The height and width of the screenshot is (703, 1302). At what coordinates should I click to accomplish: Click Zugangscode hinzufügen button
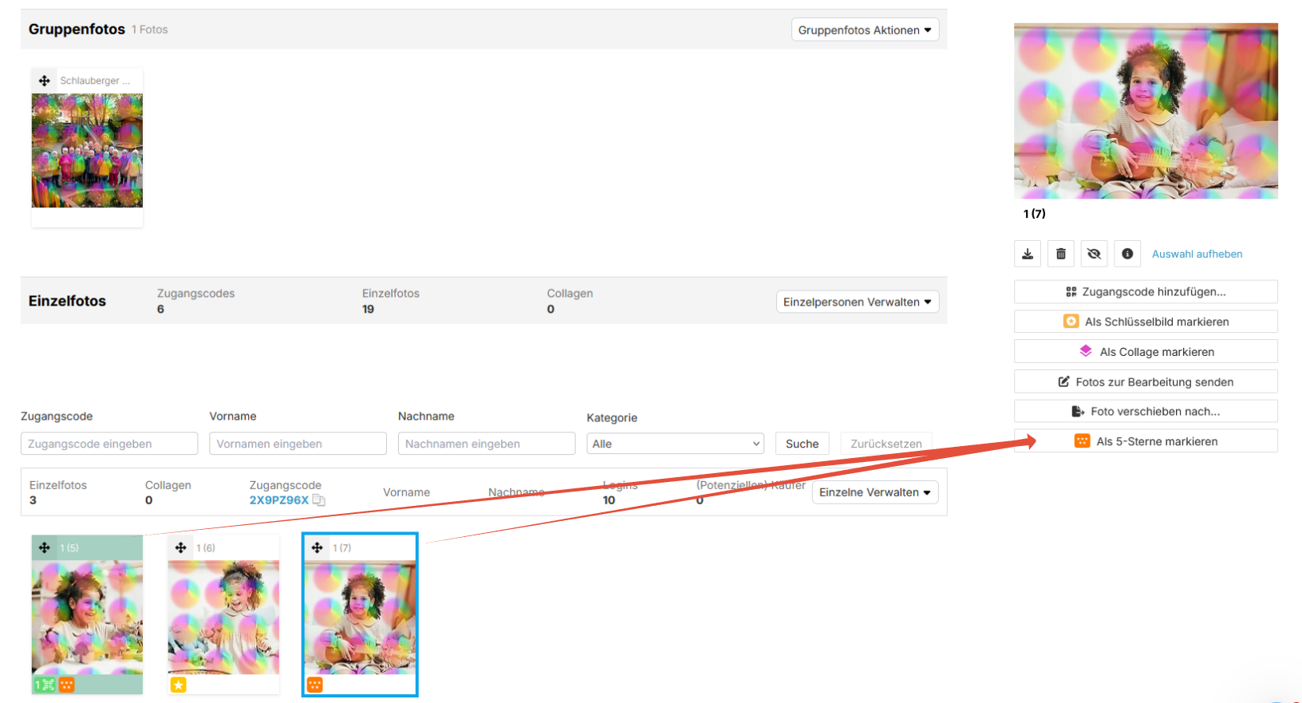[1146, 292]
